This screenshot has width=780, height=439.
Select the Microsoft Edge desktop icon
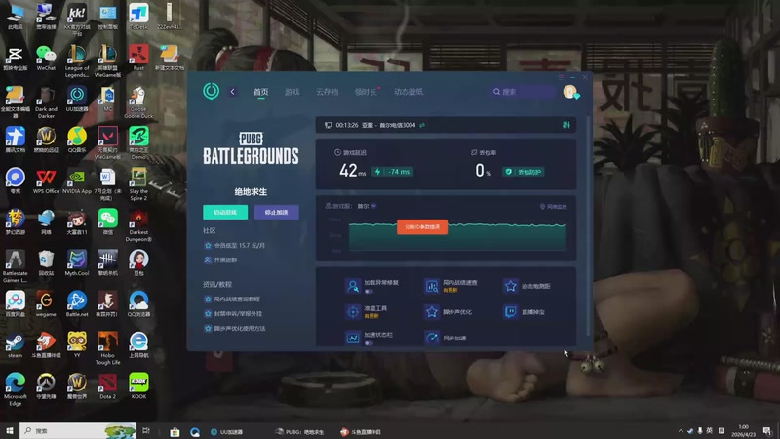tap(15, 389)
